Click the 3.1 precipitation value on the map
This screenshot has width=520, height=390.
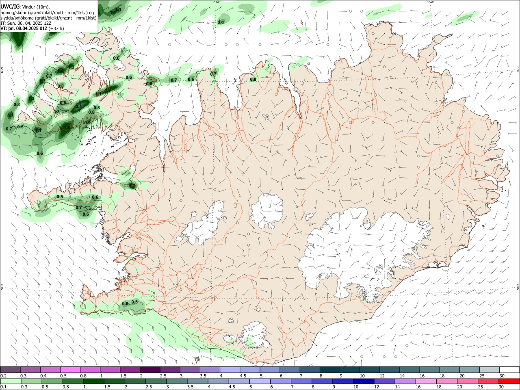79,106
